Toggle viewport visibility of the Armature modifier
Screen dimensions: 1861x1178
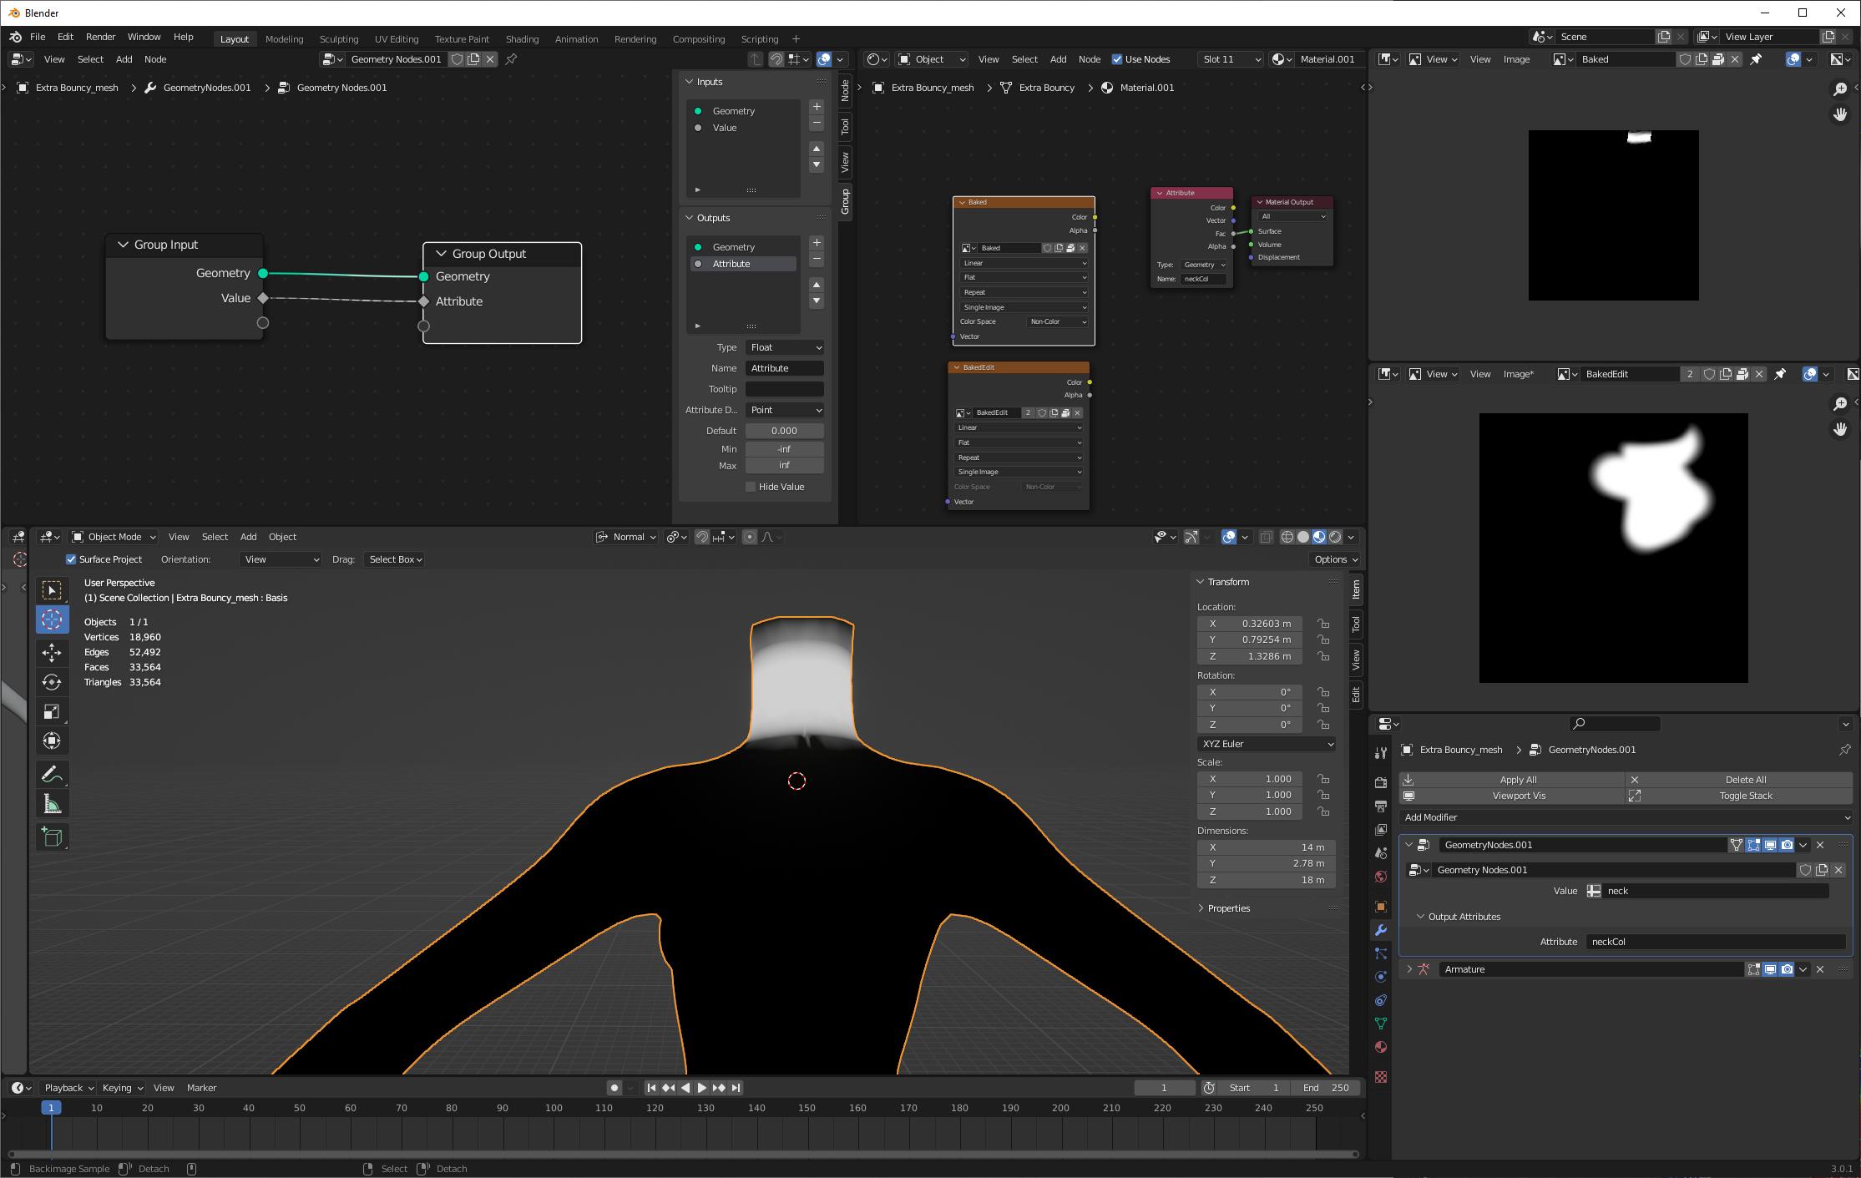(x=1771, y=969)
